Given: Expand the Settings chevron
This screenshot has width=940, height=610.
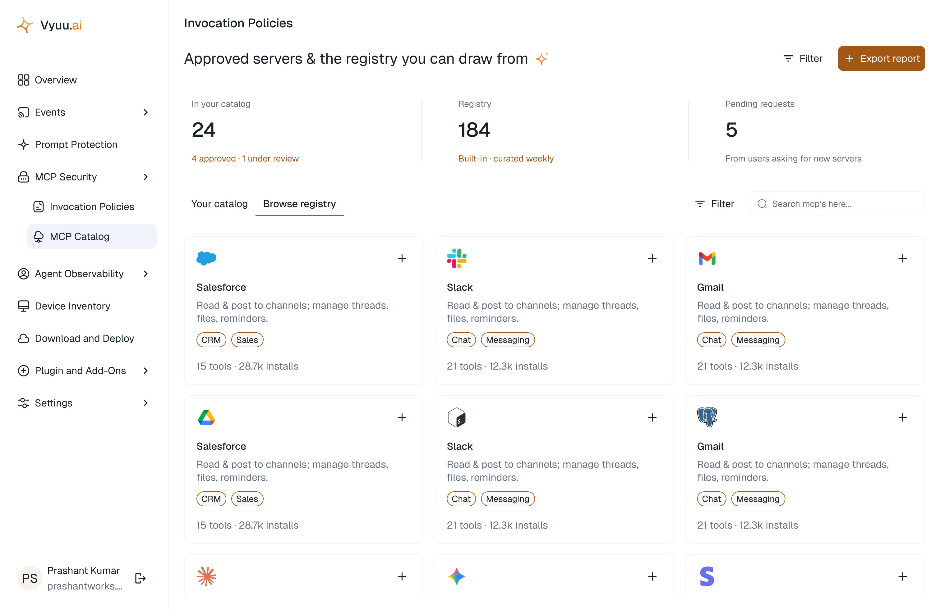Looking at the screenshot, I should 145,403.
